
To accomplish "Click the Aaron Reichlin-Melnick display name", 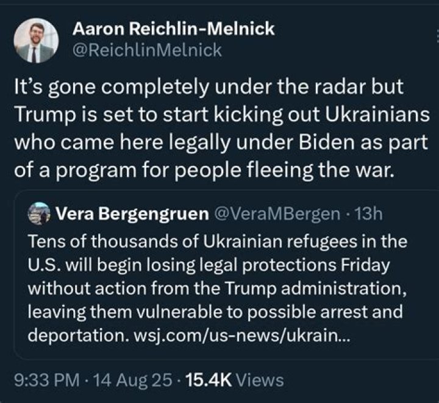I will 174,29.
